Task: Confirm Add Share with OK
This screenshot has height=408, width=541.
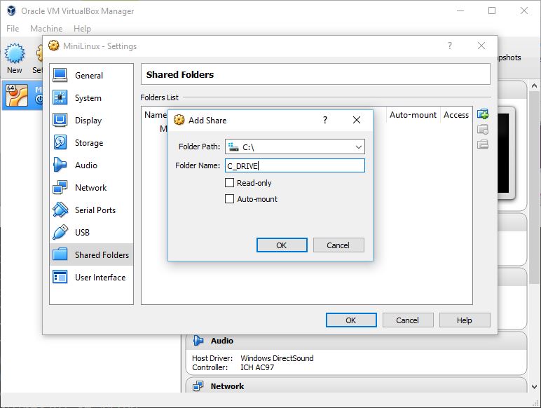Action: click(282, 245)
